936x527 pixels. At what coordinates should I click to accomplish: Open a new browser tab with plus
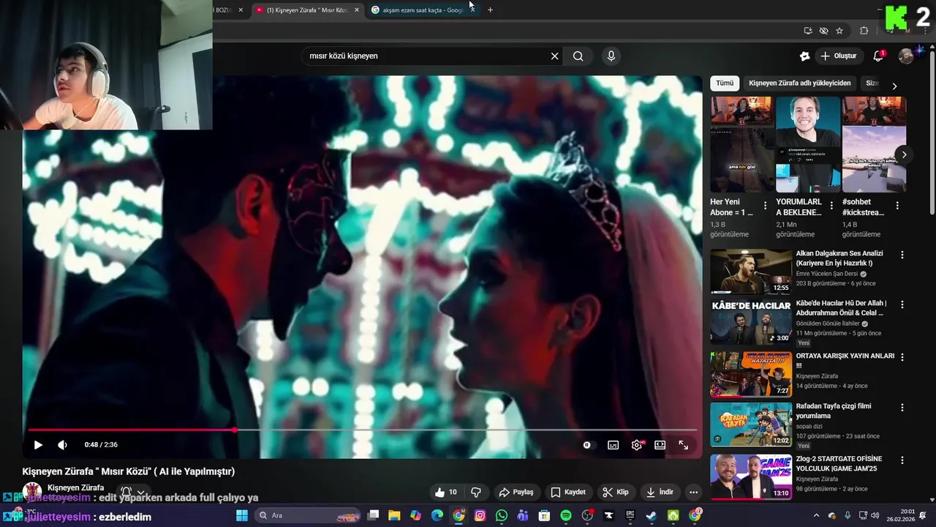click(490, 10)
